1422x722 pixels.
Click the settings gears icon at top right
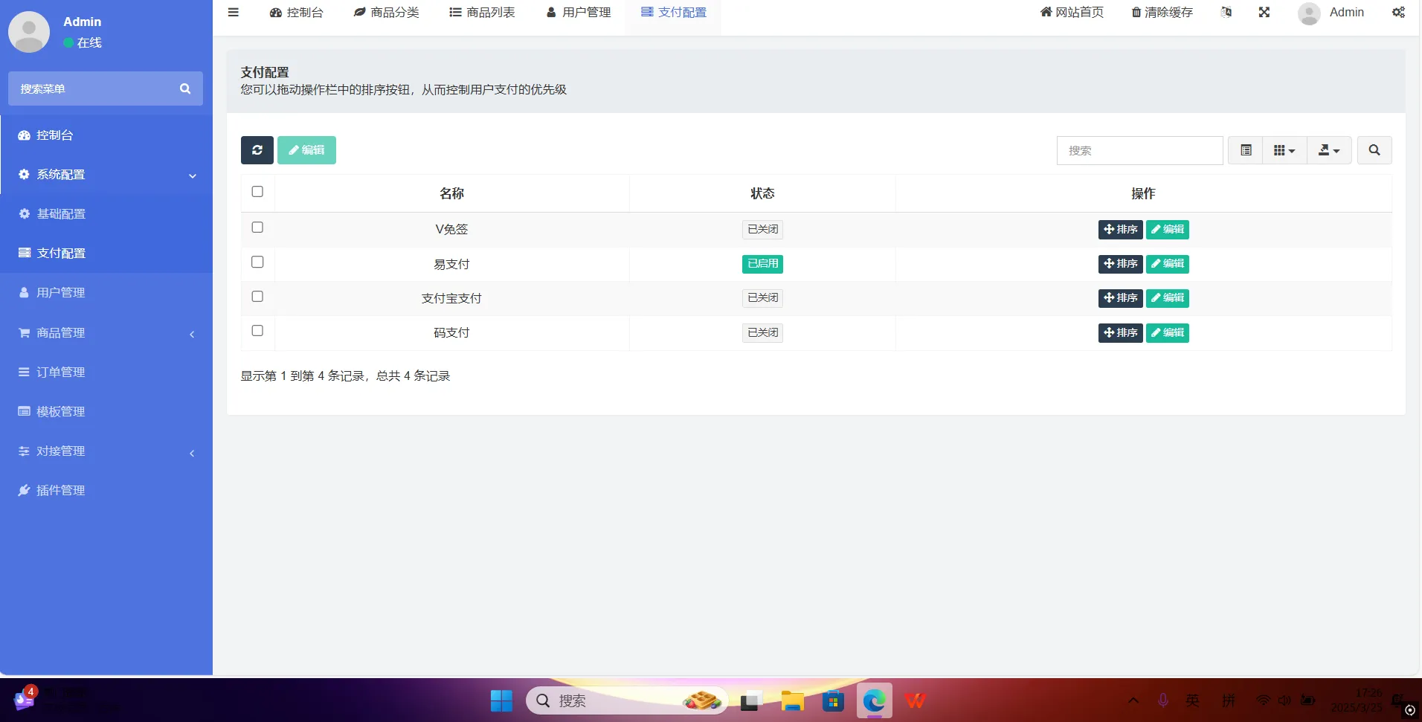pyautogui.click(x=1399, y=12)
